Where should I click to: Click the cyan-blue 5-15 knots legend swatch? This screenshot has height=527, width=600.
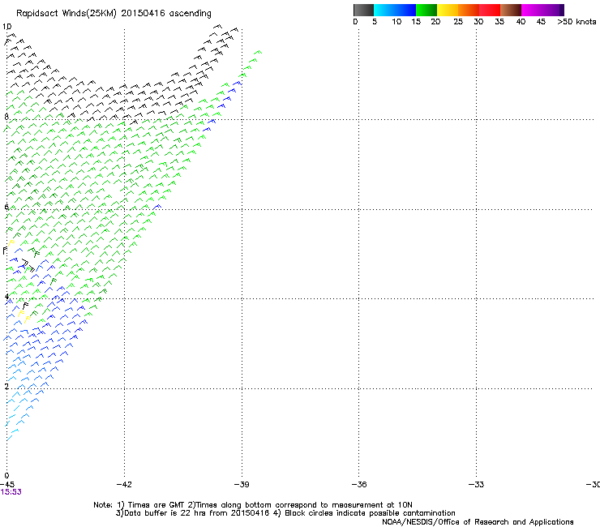[x=395, y=10]
